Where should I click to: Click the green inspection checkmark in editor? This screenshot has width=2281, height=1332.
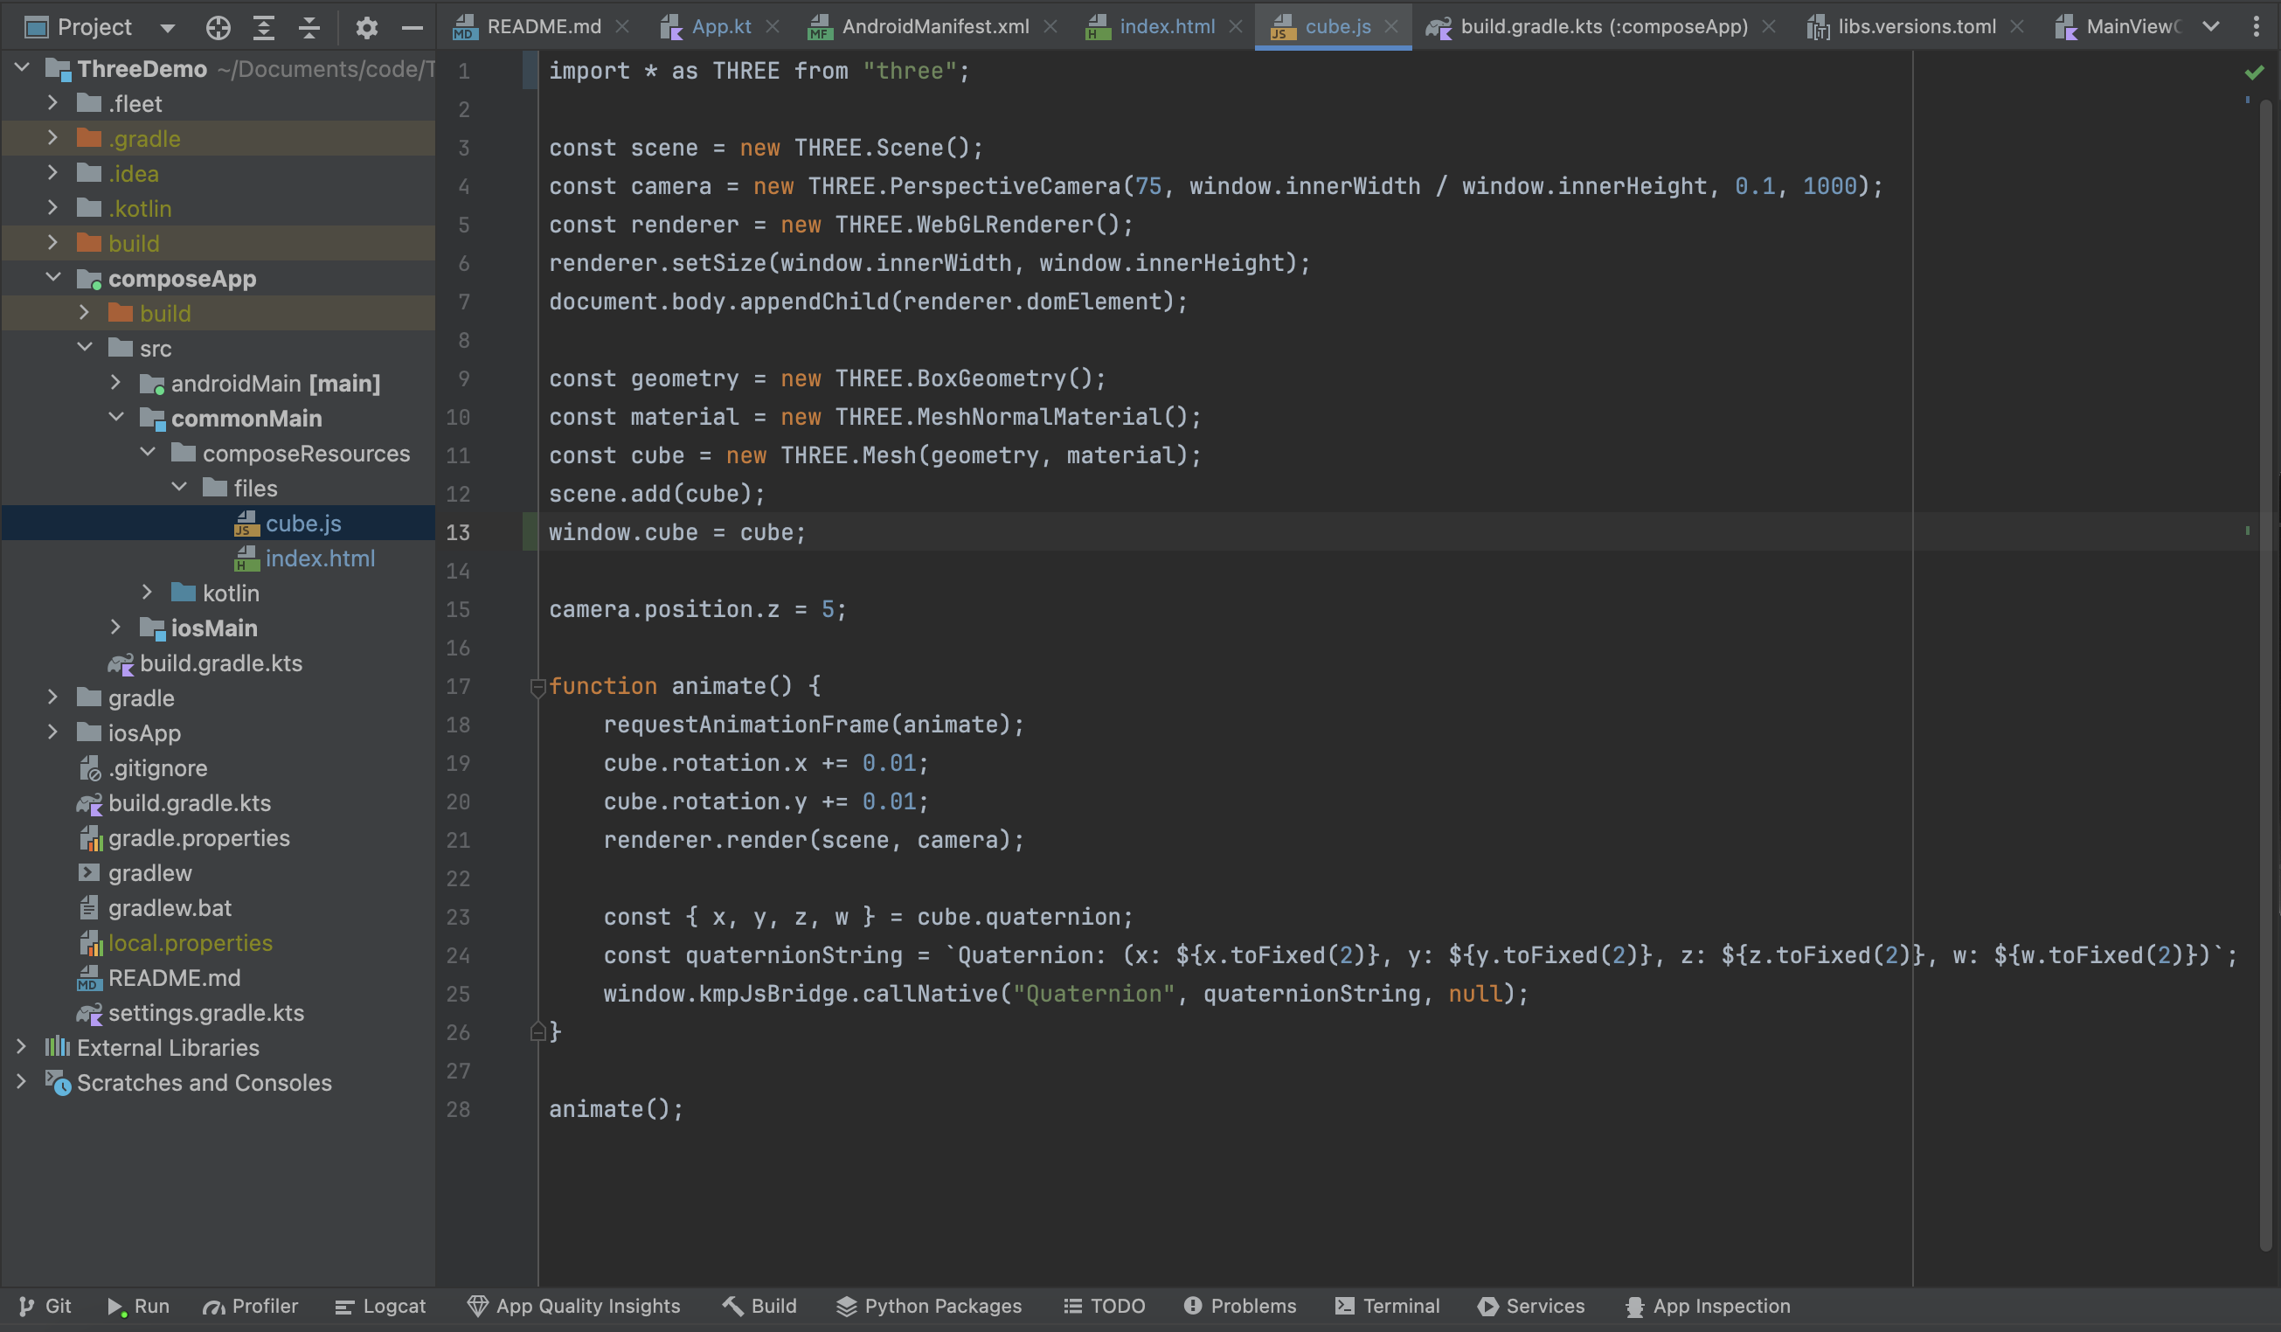tap(2254, 72)
